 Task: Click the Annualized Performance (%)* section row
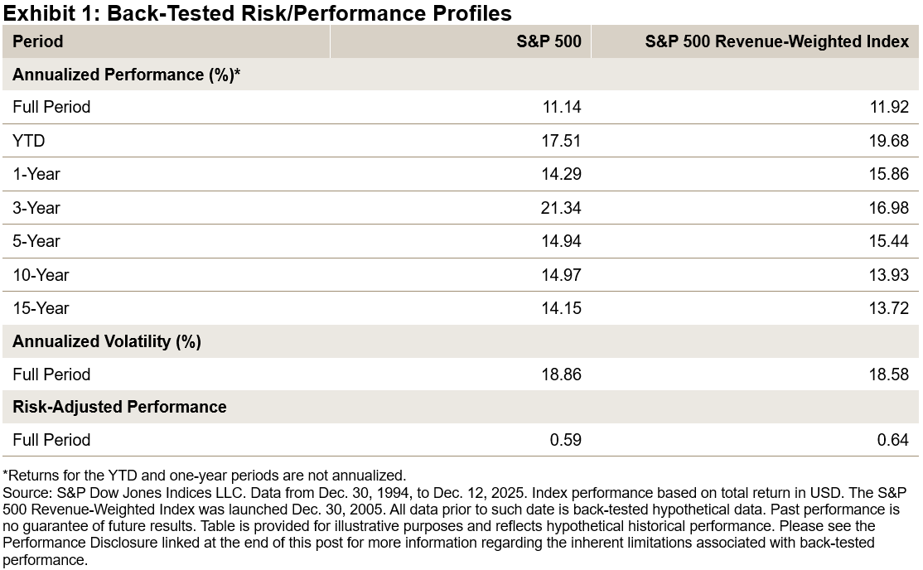(127, 75)
